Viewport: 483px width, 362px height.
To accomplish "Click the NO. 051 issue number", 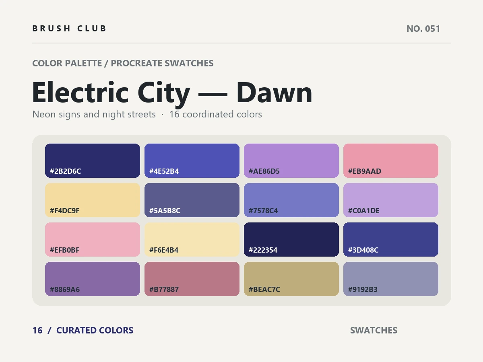I will [423, 29].
